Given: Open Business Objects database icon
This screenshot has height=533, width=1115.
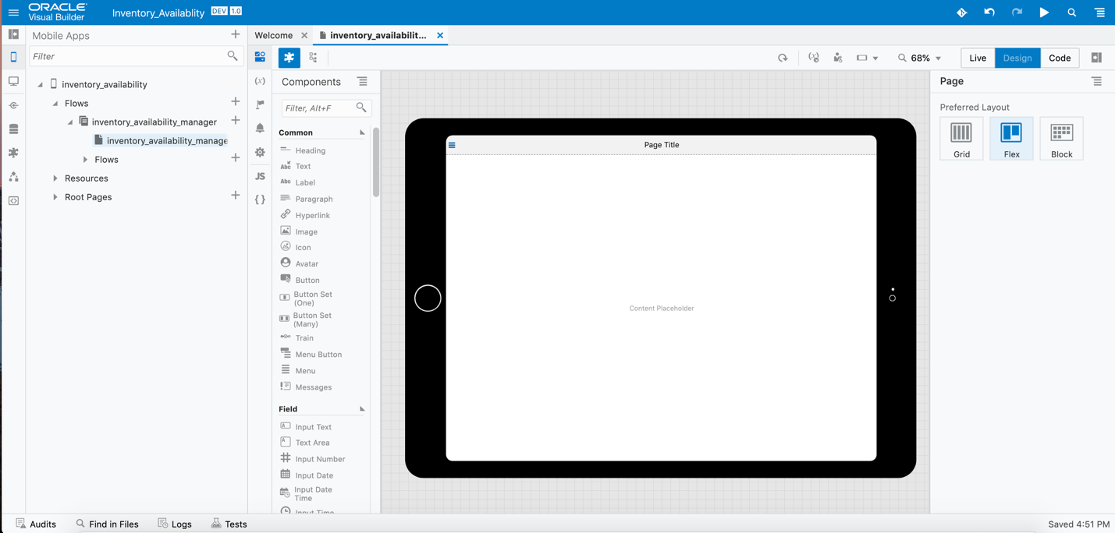Looking at the screenshot, I should (x=13, y=129).
